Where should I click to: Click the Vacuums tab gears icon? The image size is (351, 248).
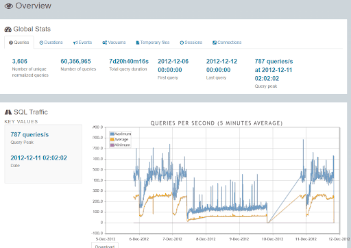pyautogui.click(x=105, y=42)
